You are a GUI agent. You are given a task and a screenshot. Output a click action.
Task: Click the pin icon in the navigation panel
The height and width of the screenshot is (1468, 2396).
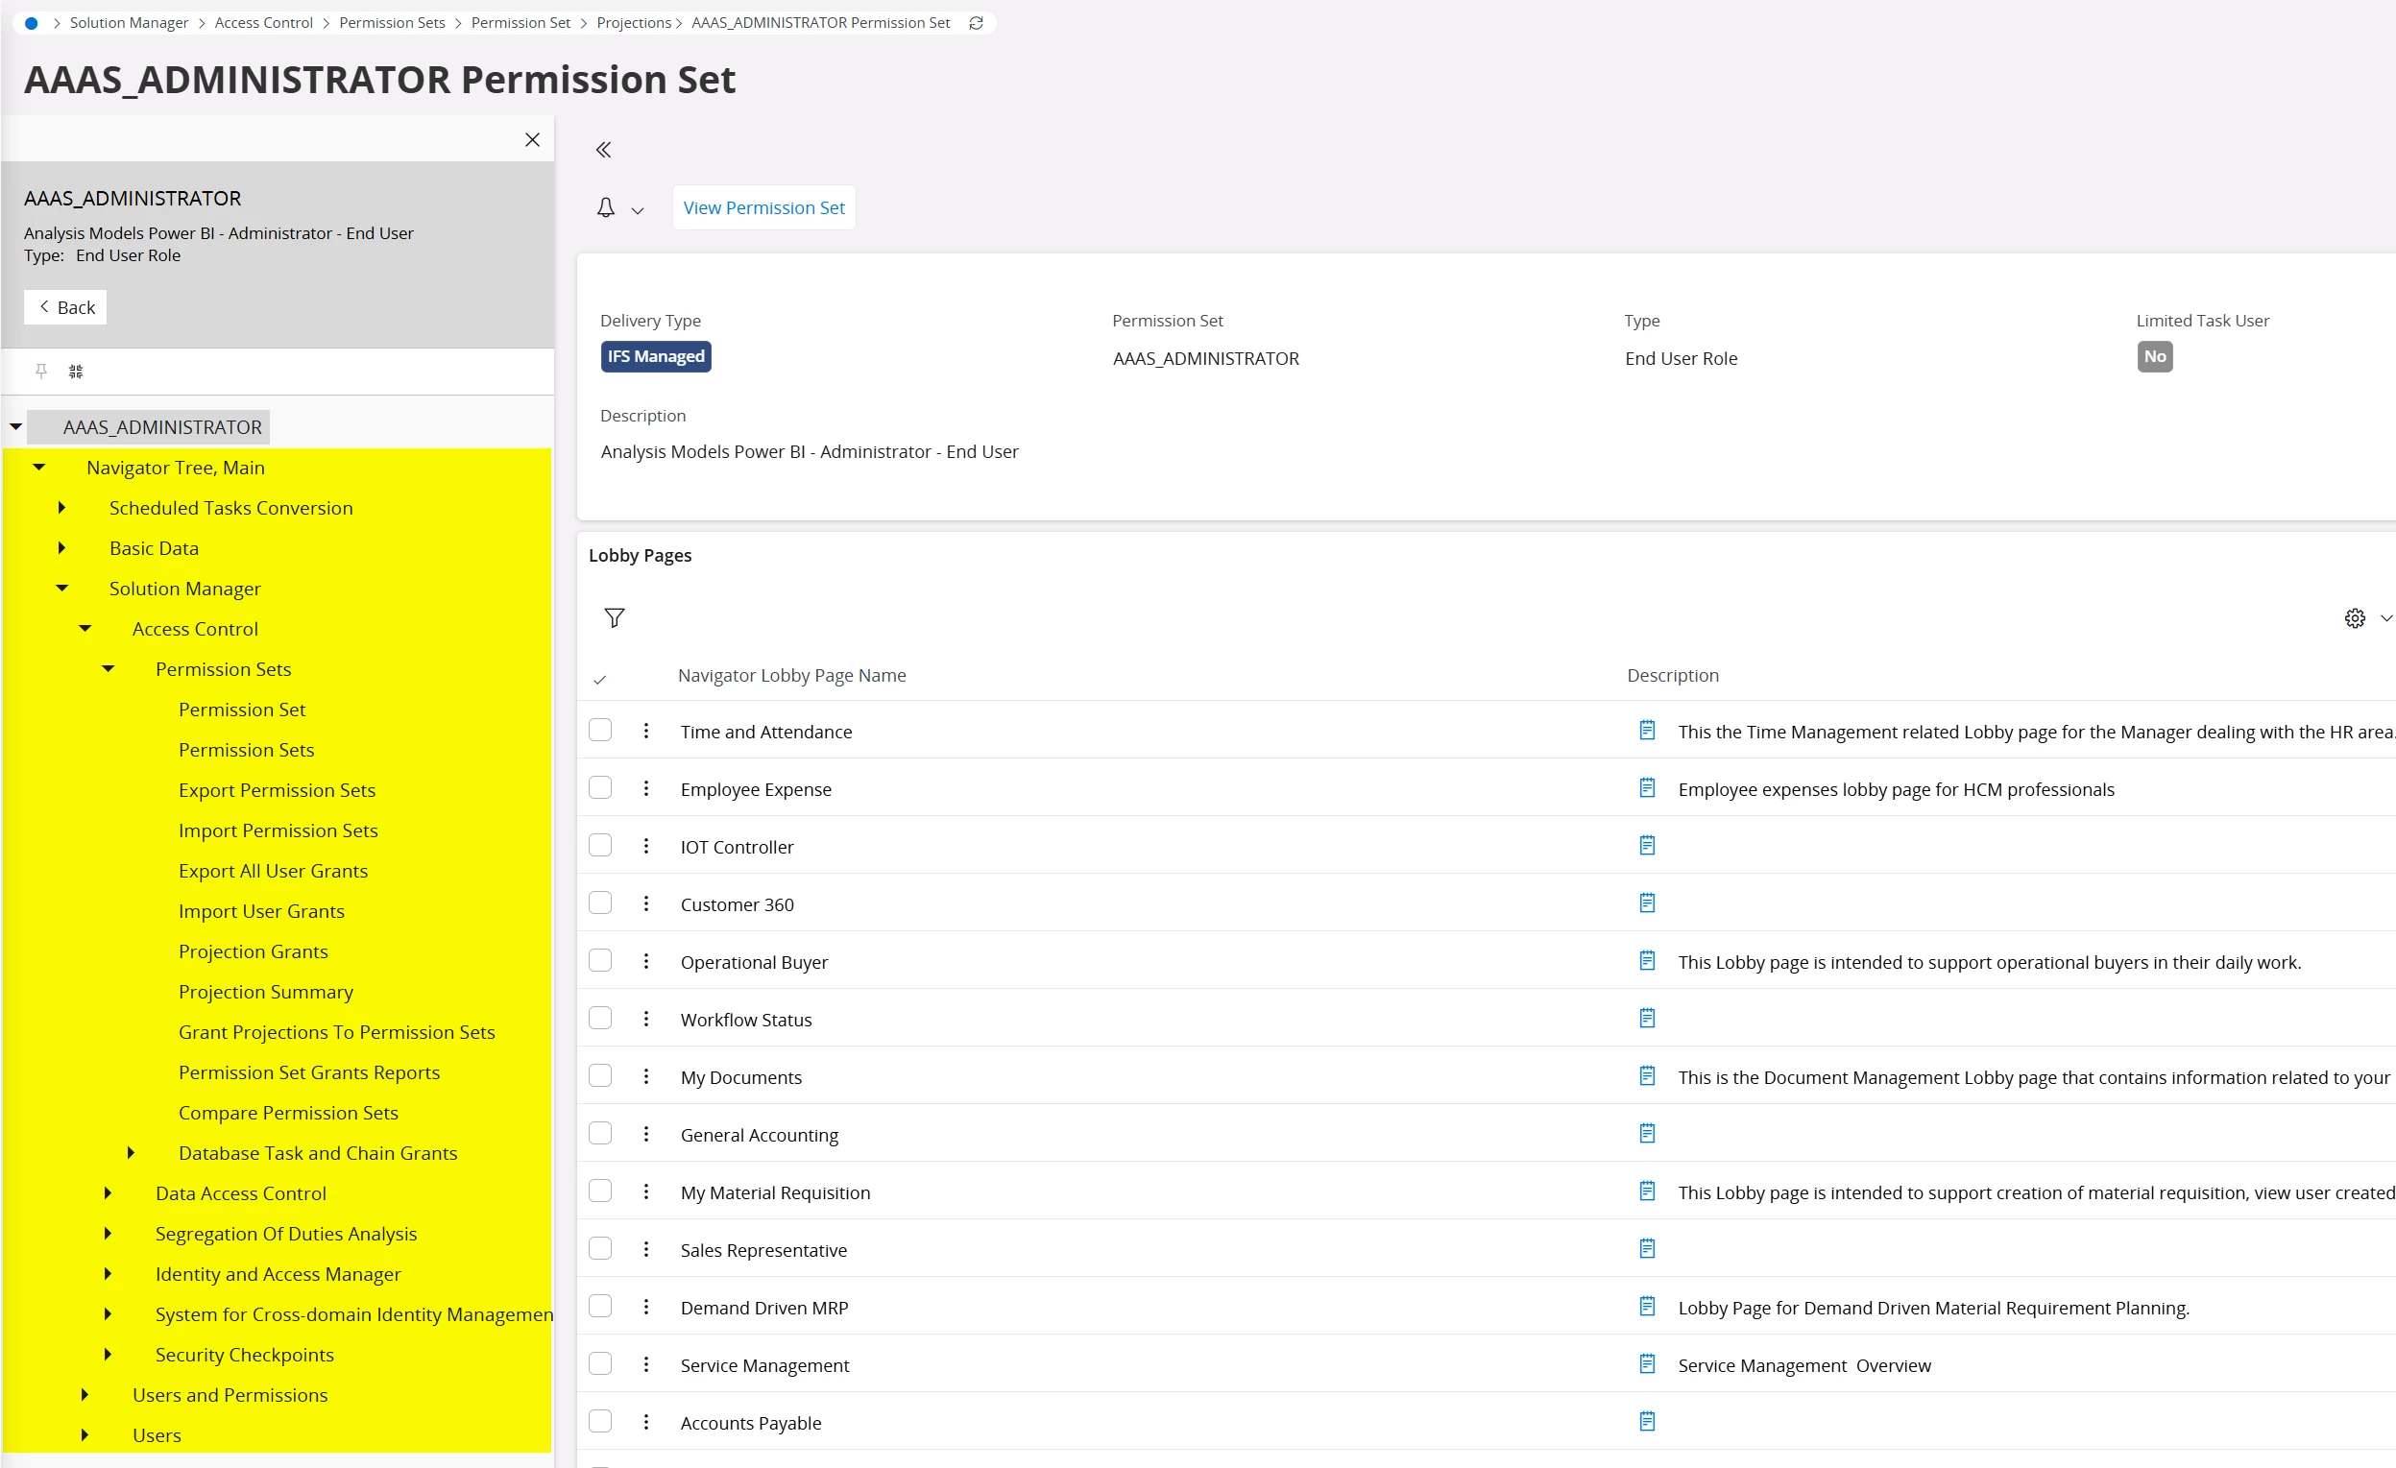coord(42,371)
